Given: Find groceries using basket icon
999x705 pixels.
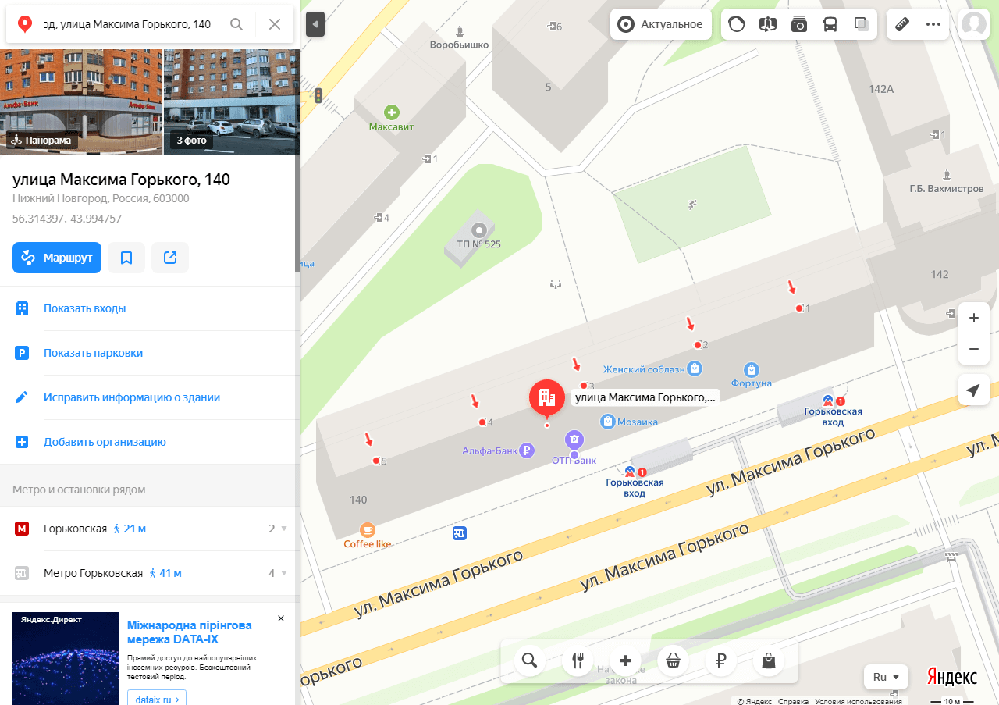Looking at the screenshot, I should [673, 661].
